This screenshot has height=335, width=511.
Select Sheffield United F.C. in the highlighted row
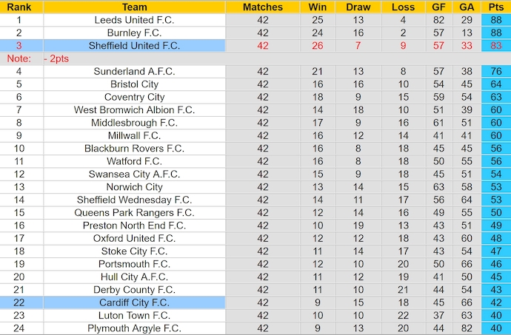[x=134, y=46]
